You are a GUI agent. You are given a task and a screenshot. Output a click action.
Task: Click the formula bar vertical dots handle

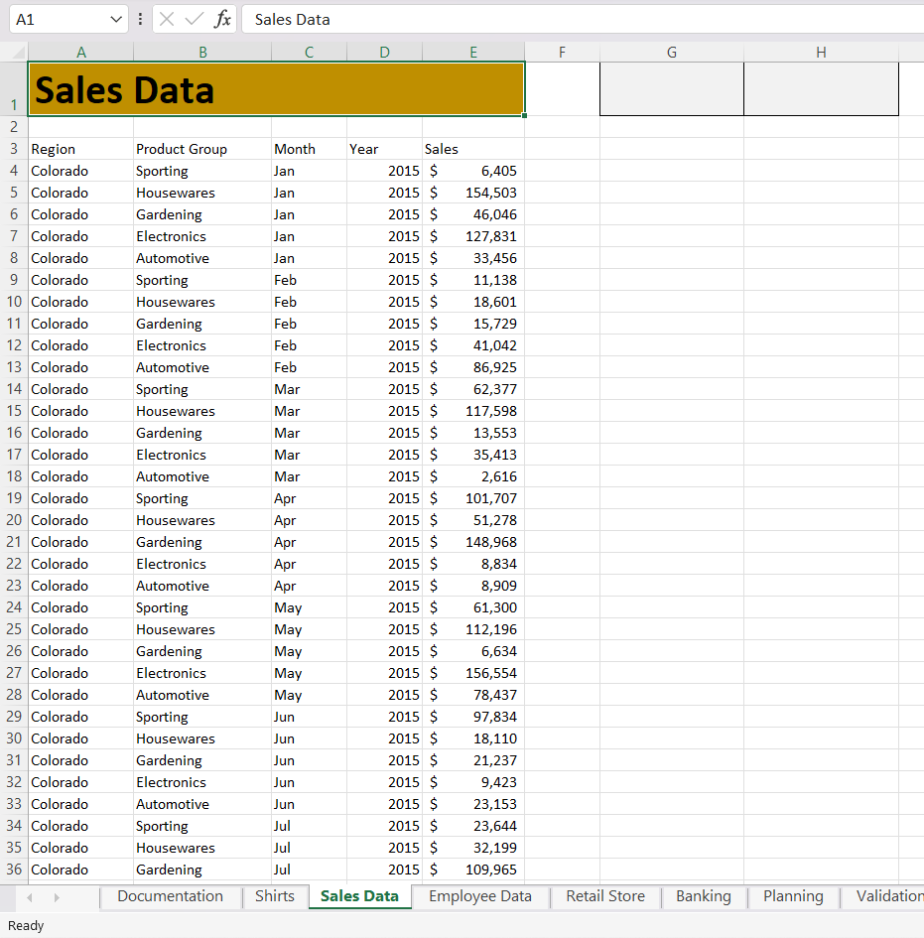click(x=140, y=19)
